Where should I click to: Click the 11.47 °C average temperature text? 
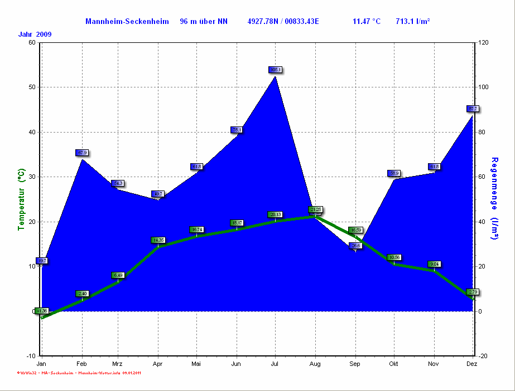(367, 21)
